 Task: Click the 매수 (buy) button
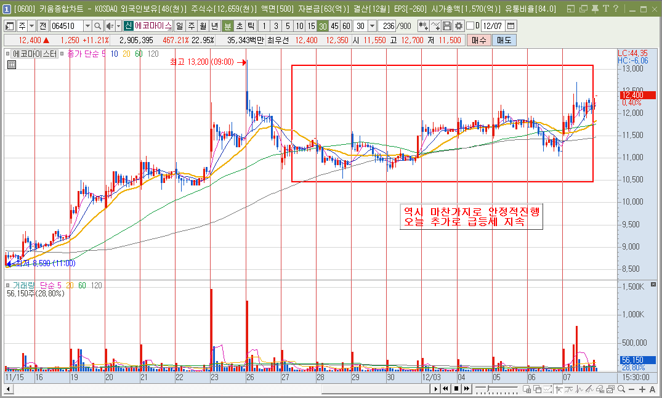click(478, 40)
